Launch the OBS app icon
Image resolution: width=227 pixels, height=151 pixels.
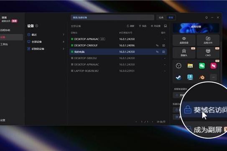[x=179, y=66]
